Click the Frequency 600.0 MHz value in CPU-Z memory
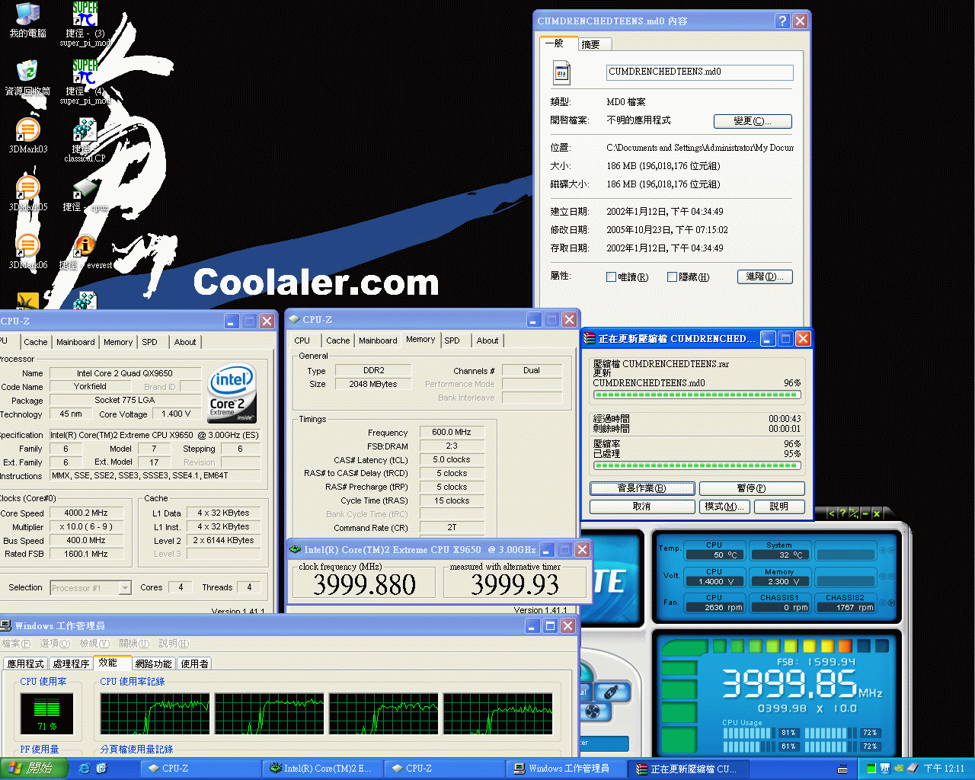 pos(451,433)
